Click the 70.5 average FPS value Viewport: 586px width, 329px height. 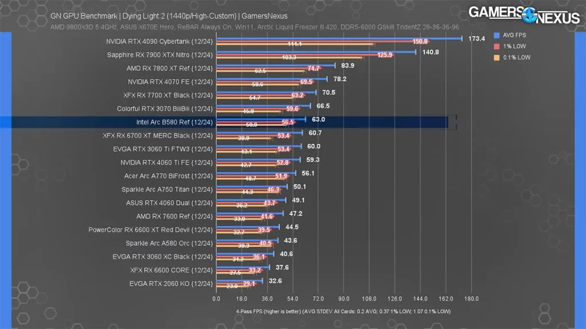[328, 92]
